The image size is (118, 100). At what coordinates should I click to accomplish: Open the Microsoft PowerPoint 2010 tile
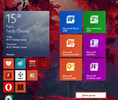pos(71,46)
